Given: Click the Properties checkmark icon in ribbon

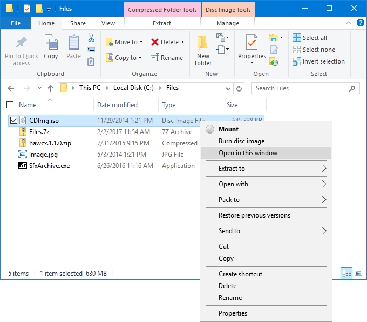Looking at the screenshot, I should [252, 42].
